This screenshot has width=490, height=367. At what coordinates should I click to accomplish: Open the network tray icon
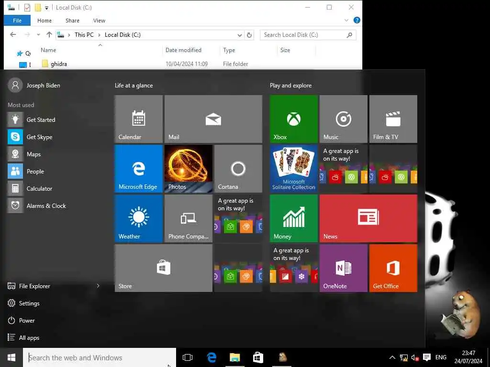(x=404, y=357)
